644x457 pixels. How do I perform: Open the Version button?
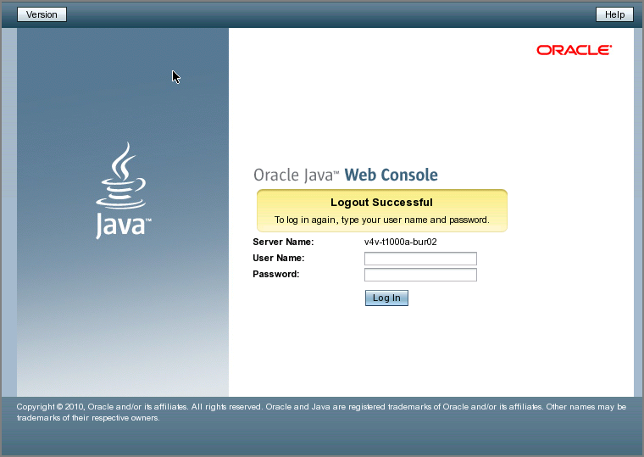(42, 14)
